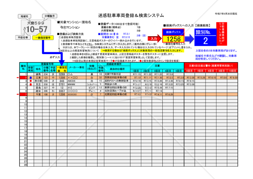This screenshot has height=179, width=253.
Task: Select the red 10回目 column header
Action: [232, 71]
